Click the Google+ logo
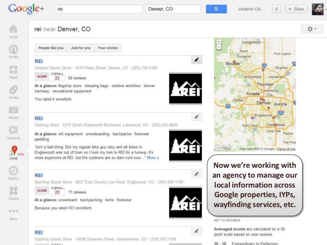Screen dimensions: 327x245 click(26, 9)
